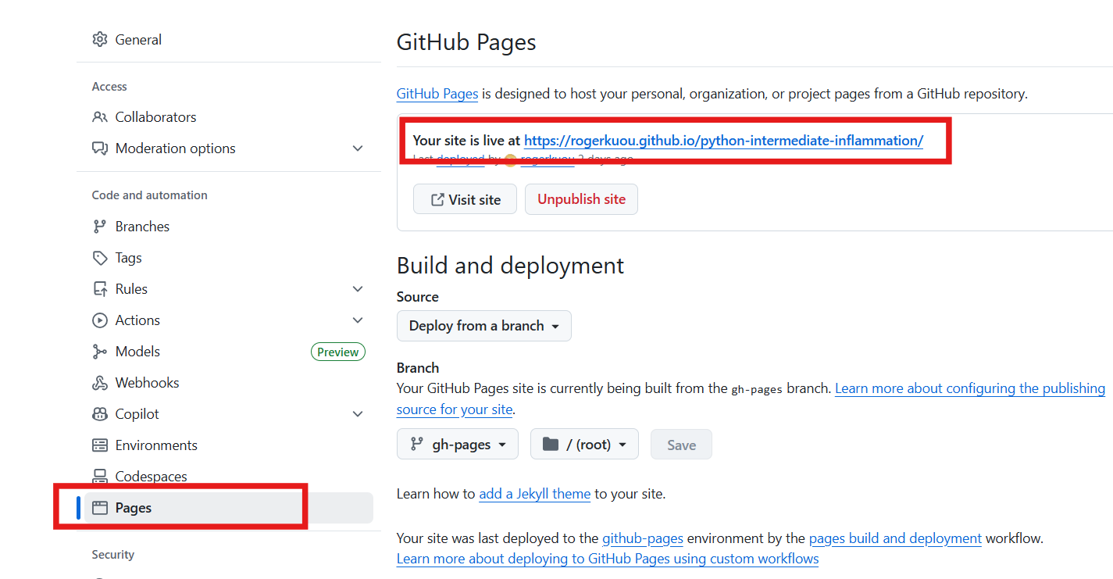Click the Copilot icon
The image size is (1113, 579).
point(100,413)
